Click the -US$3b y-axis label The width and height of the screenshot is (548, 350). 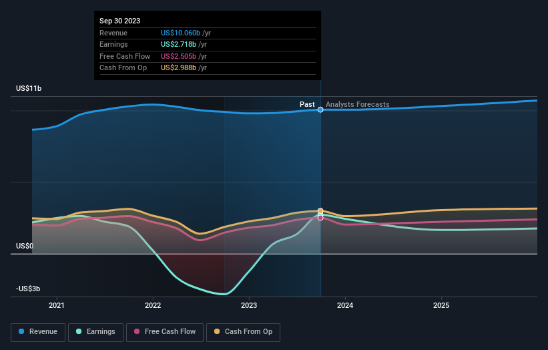click(29, 289)
